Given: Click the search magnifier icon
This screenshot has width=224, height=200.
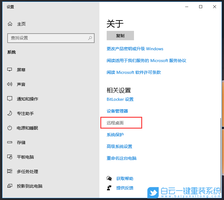Looking at the screenshot, I should [90, 38].
